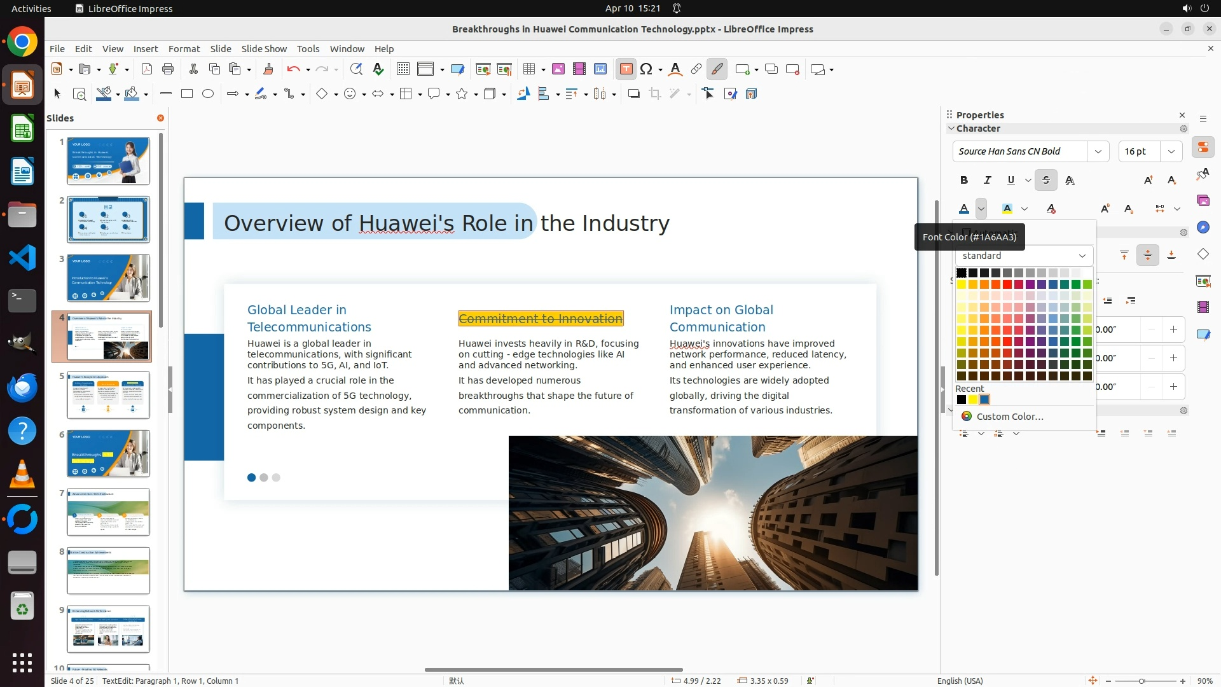1221x687 pixels.
Task: Click the Display Grid icon
Action: 403,69
